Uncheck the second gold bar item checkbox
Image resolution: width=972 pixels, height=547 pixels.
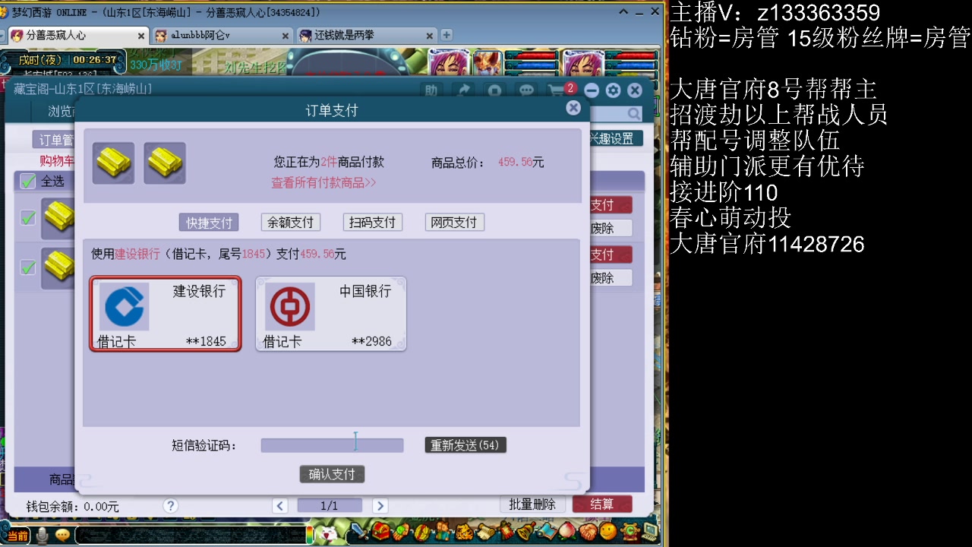28,267
